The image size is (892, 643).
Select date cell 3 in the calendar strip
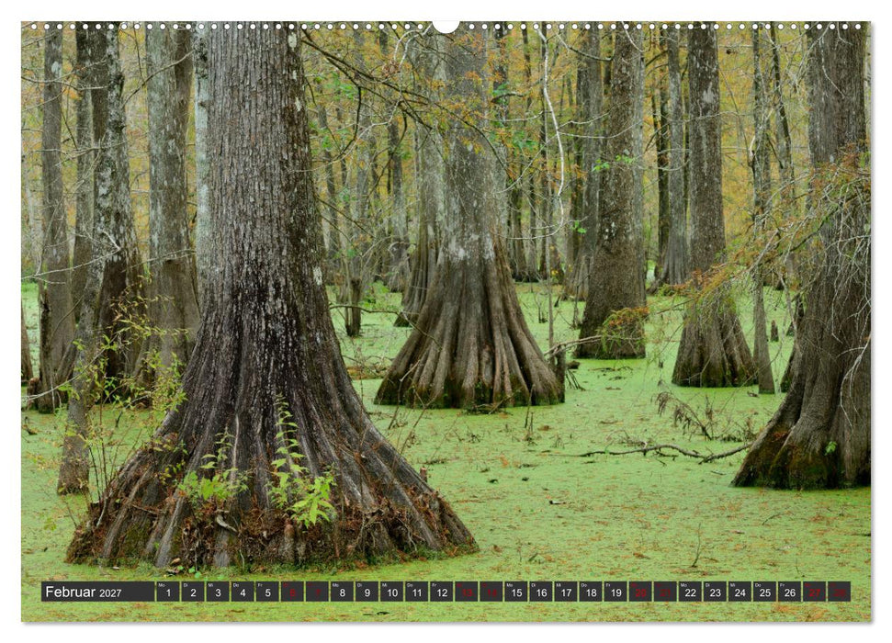[218, 592]
